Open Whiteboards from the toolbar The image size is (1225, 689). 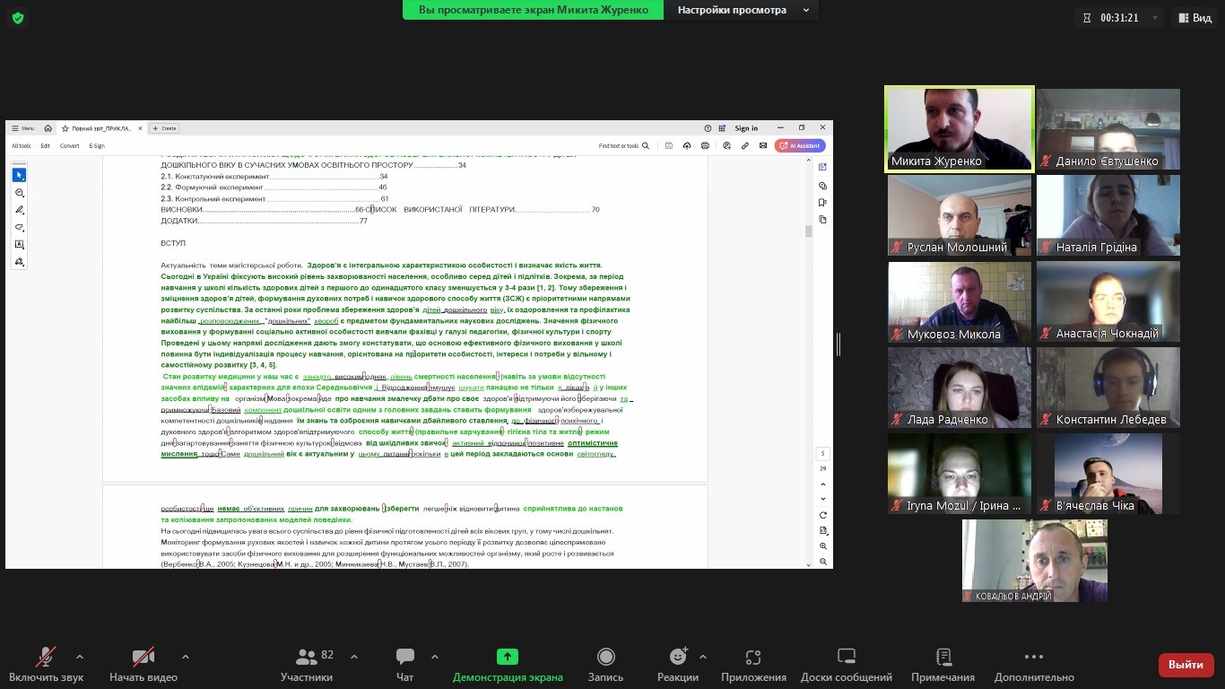coord(846,664)
